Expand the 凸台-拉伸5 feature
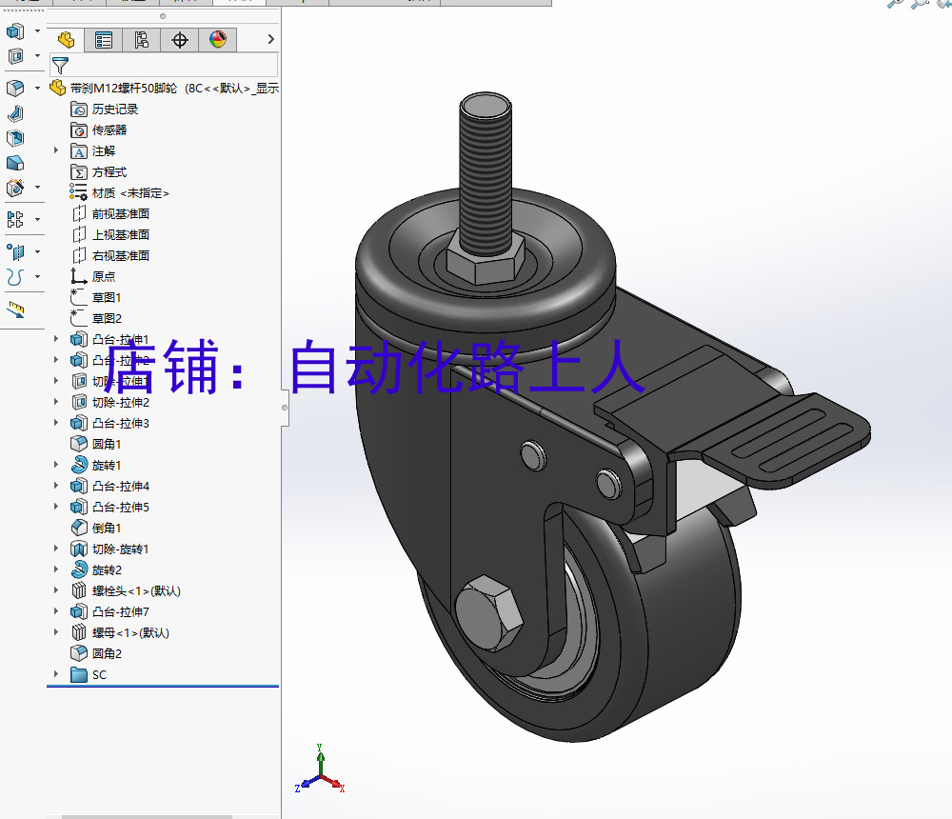This screenshot has height=819, width=952. (56, 506)
